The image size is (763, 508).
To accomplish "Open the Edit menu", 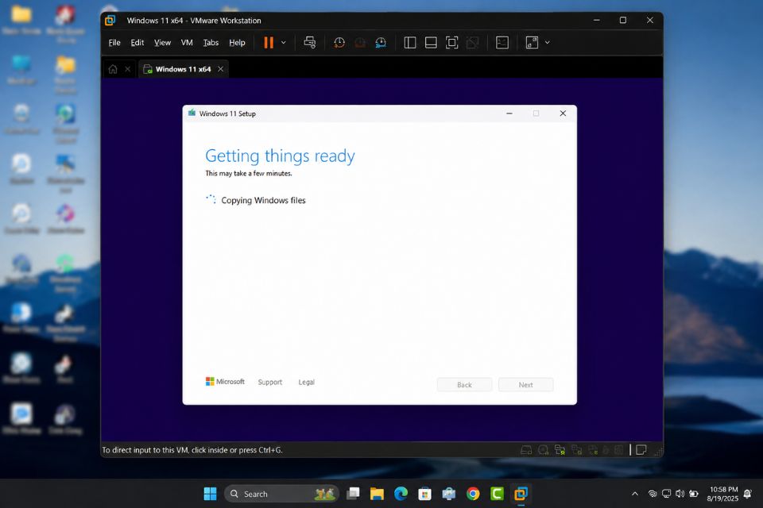I will [x=137, y=43].
